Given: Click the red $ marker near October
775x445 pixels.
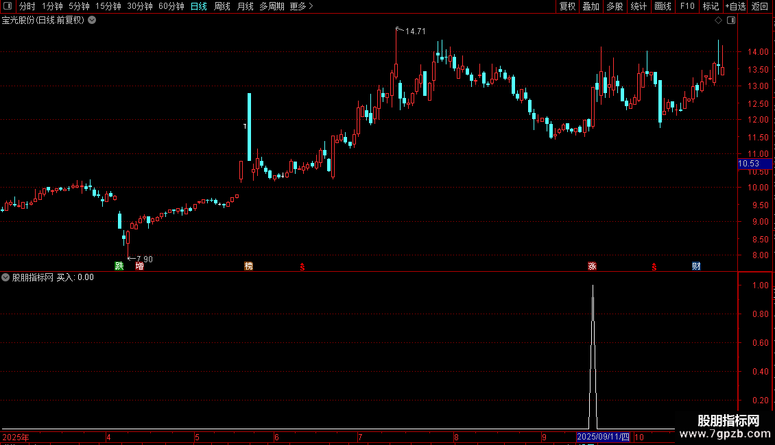Looking at the screenshot, I should point(654,266).
